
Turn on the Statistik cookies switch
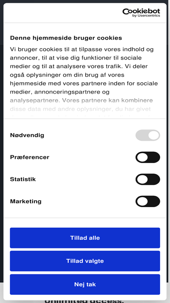point(148,179)
